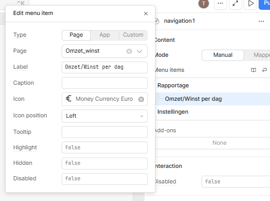Click the Label property label

(20, 67)
